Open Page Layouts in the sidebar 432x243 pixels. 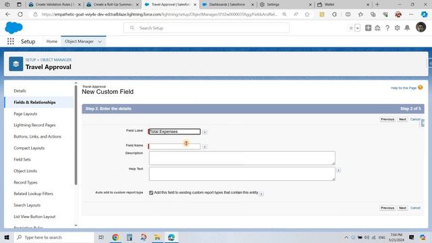[x=26, y=114]
